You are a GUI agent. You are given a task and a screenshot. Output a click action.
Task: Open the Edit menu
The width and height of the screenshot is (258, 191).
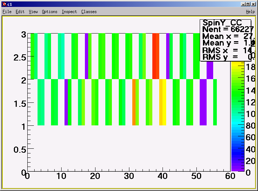(x=20, y=12)
